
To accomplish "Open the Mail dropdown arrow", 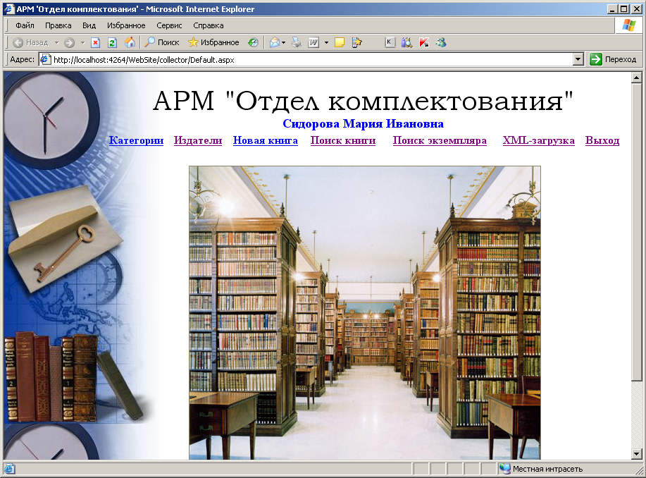I will point(283,42).
